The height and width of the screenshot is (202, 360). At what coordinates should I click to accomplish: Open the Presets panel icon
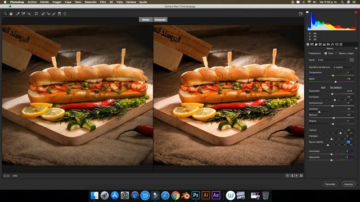[x=341, y=44]
